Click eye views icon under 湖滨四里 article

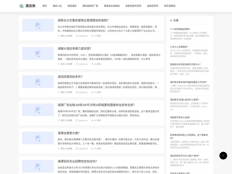92,92
